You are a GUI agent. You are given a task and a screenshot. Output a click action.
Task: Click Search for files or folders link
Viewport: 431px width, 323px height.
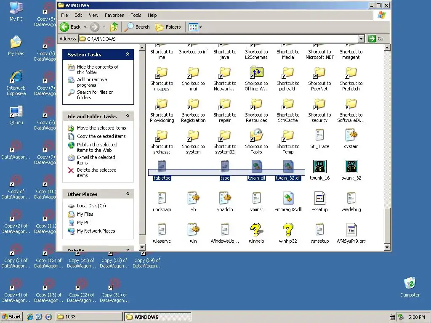coord(95,95)
